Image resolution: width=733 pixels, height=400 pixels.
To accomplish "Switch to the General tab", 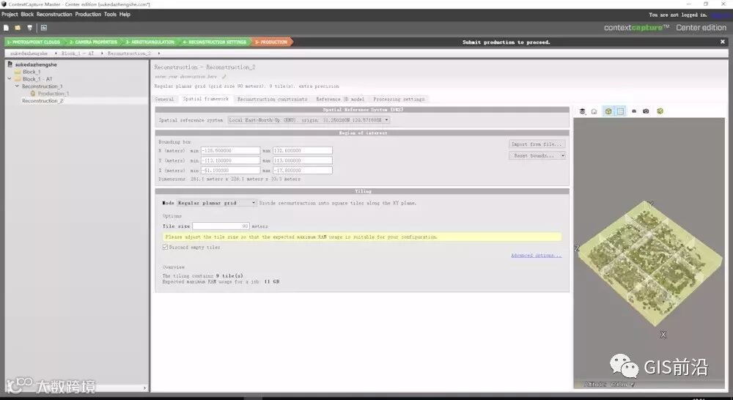I will (x=164, y=99).
